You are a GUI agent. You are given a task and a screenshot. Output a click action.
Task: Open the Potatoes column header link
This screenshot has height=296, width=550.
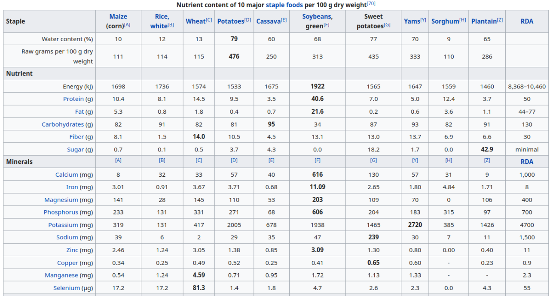pos(230,21)
